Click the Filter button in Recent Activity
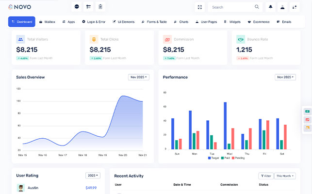Viewport: 312px width, 194px height. coord(266,176)
